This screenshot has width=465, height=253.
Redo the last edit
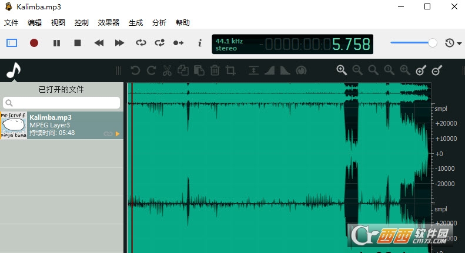151,70
